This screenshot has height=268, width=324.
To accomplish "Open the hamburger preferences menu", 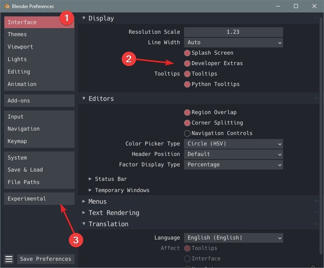I will (x=9, y=259).
